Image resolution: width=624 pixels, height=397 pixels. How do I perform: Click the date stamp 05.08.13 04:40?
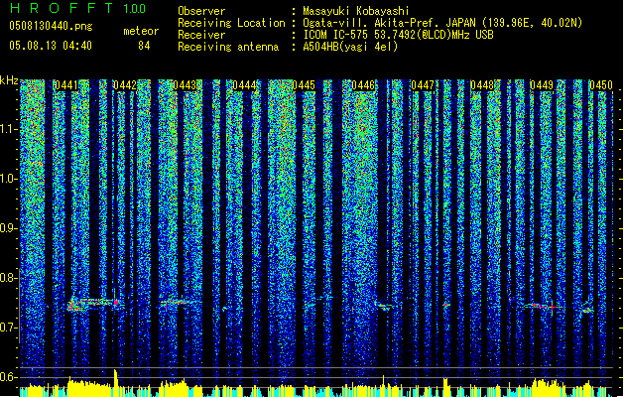click(51, 46)
